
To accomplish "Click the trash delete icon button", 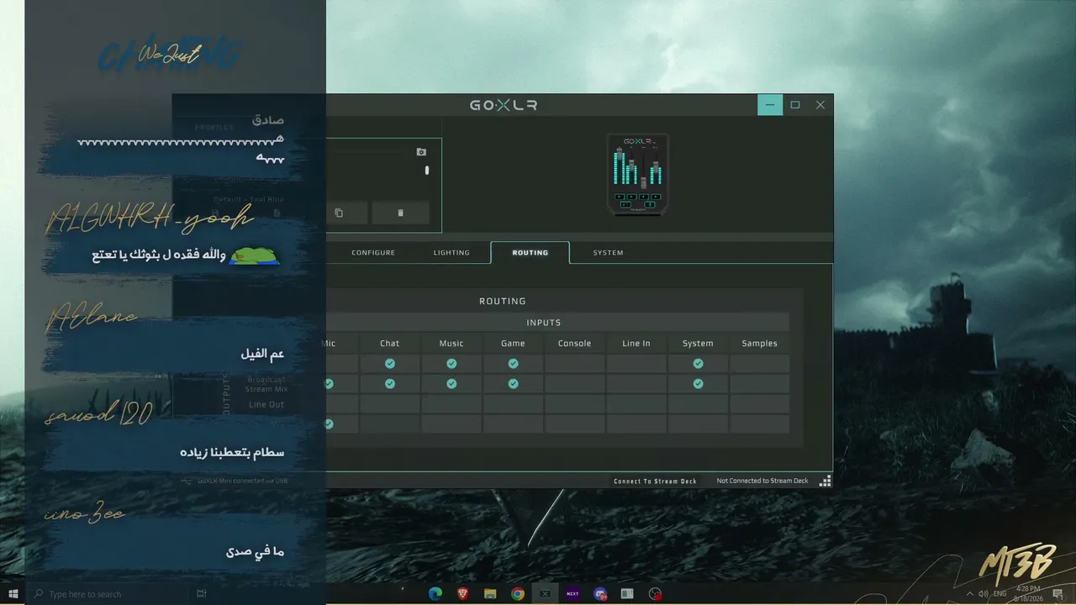I will tap(400, 213).
